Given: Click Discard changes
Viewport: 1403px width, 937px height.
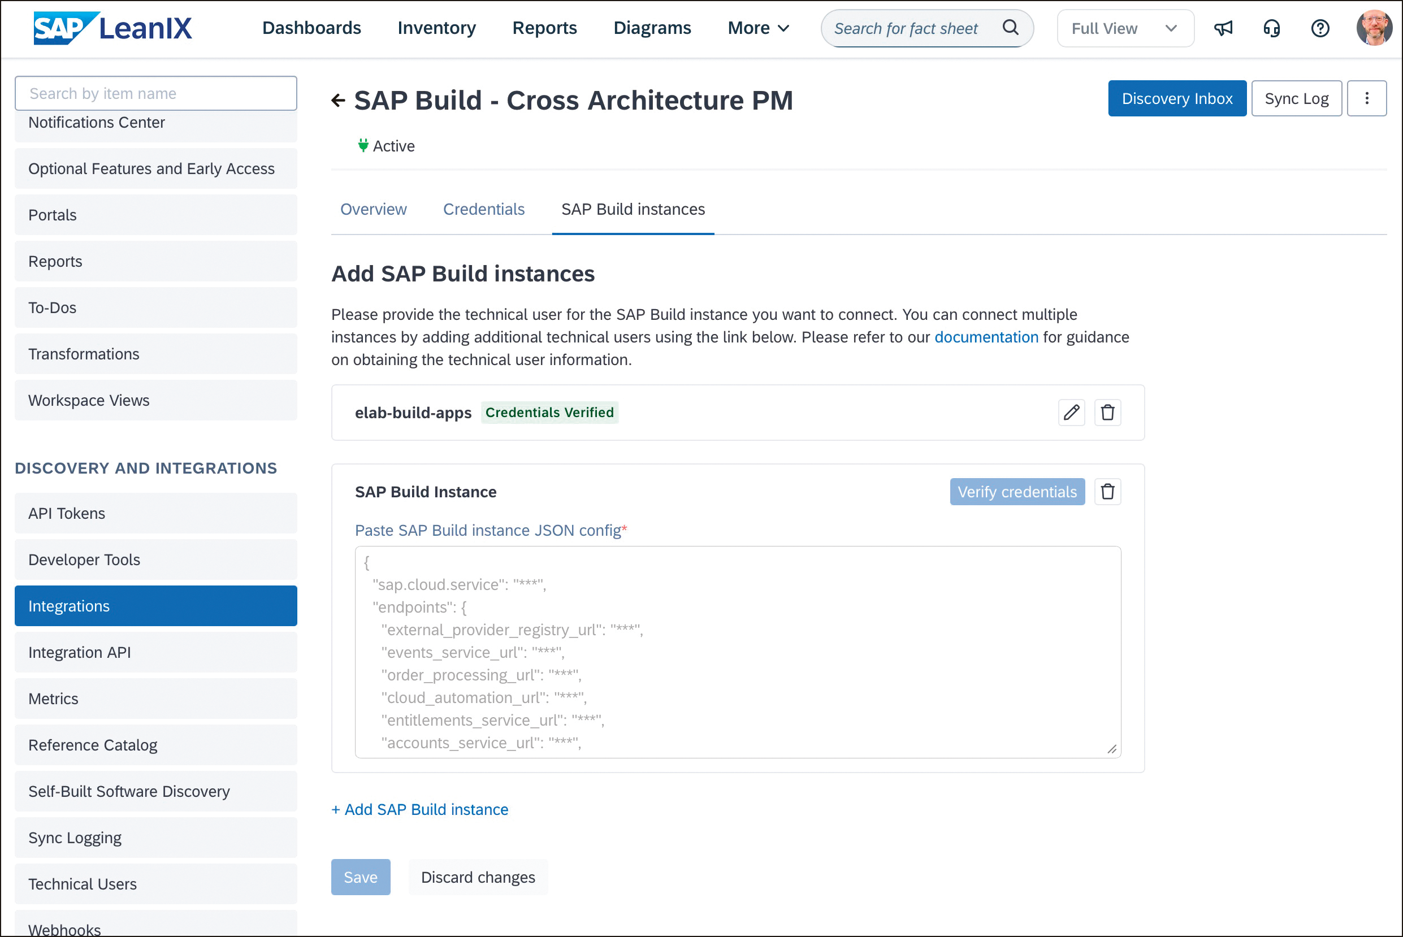Looking at the screenshot, I should 478,877.
